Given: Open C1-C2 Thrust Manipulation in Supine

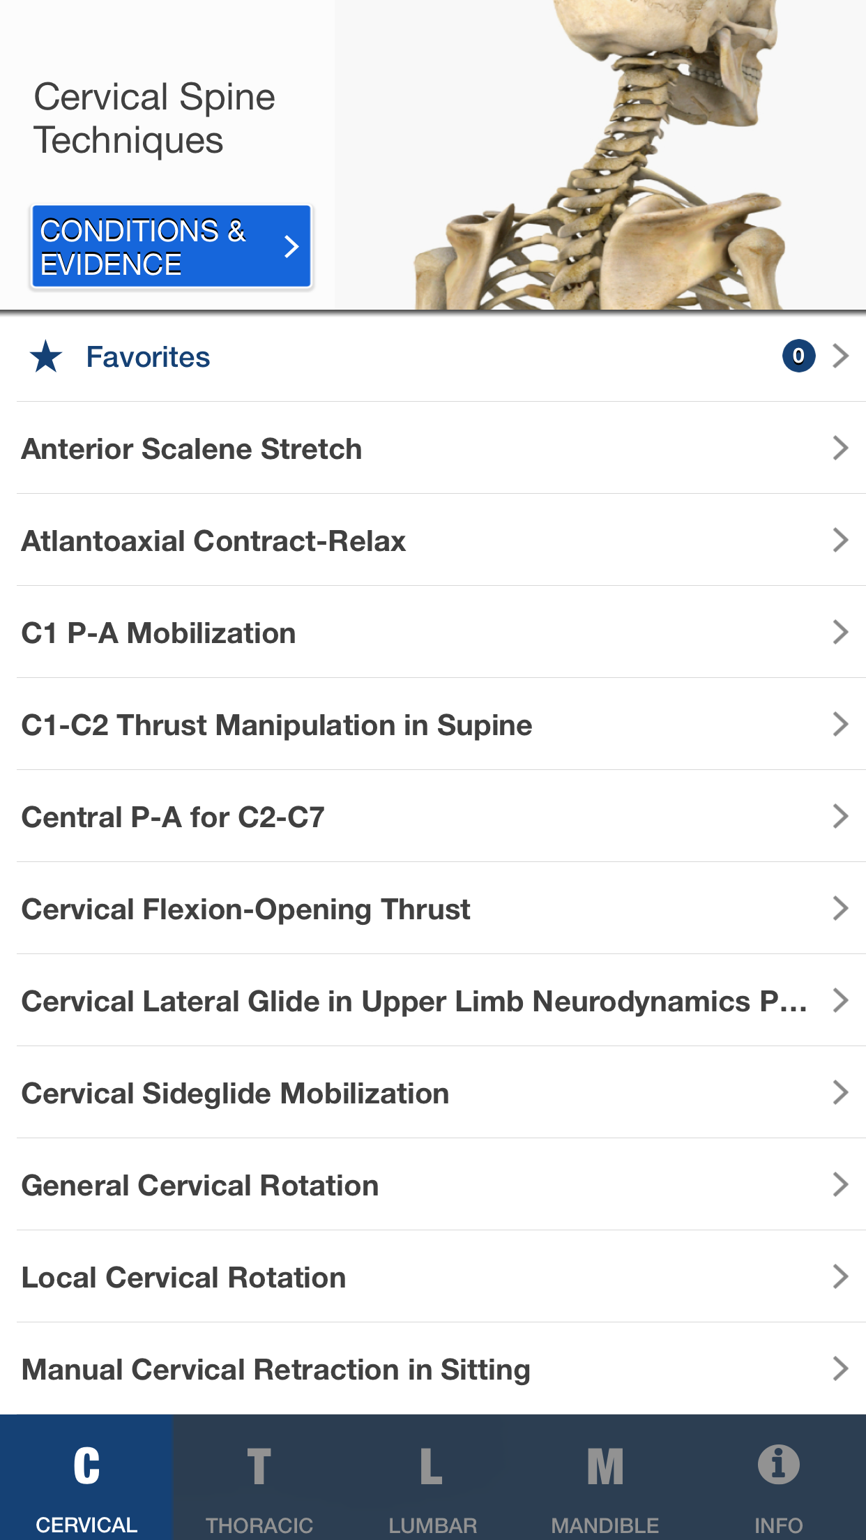Looking at the screenshot, I should pyautogui.click(x=277, y=725).
